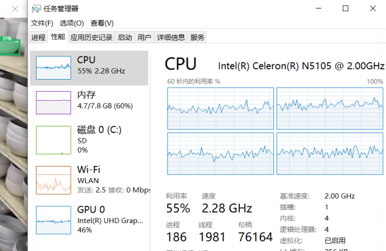Switch to the 启动 tab
Screen dimensions: 386x251
(x=125, y=37)
